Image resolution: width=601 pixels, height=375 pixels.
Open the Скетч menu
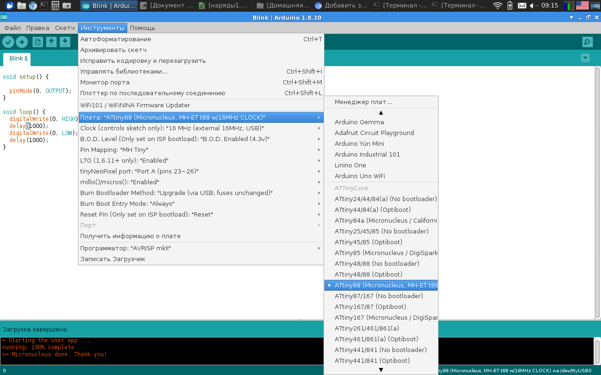64,28
